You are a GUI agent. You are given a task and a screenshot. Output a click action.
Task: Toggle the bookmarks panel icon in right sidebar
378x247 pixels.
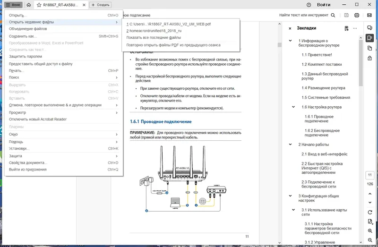point(369,38)
